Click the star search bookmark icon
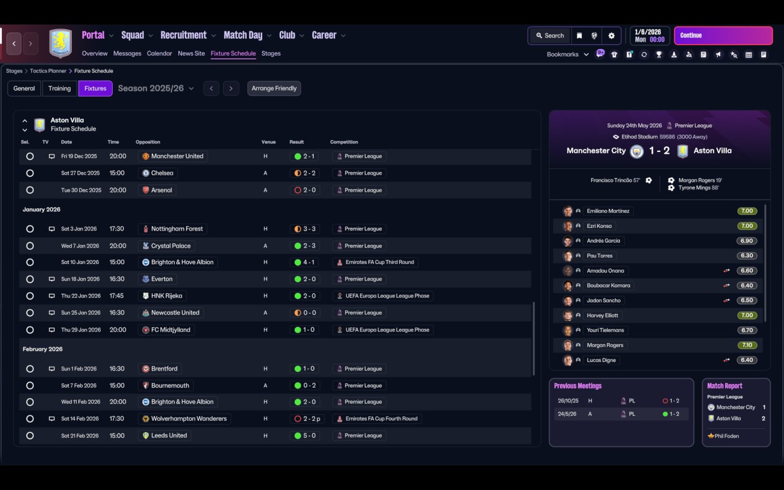 734,55
